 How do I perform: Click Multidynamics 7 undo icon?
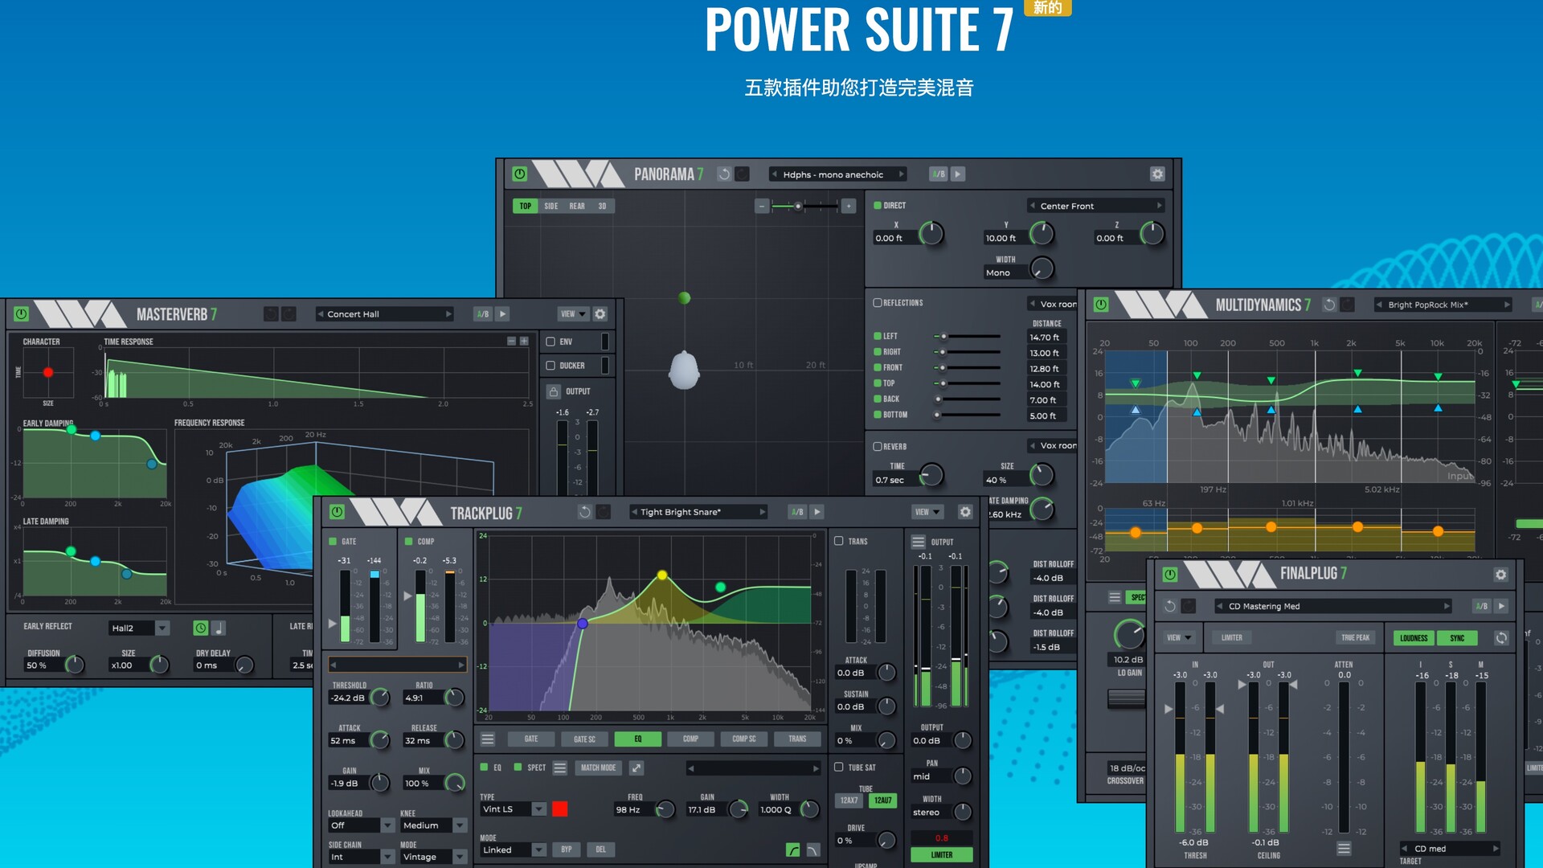[1329, 305]
